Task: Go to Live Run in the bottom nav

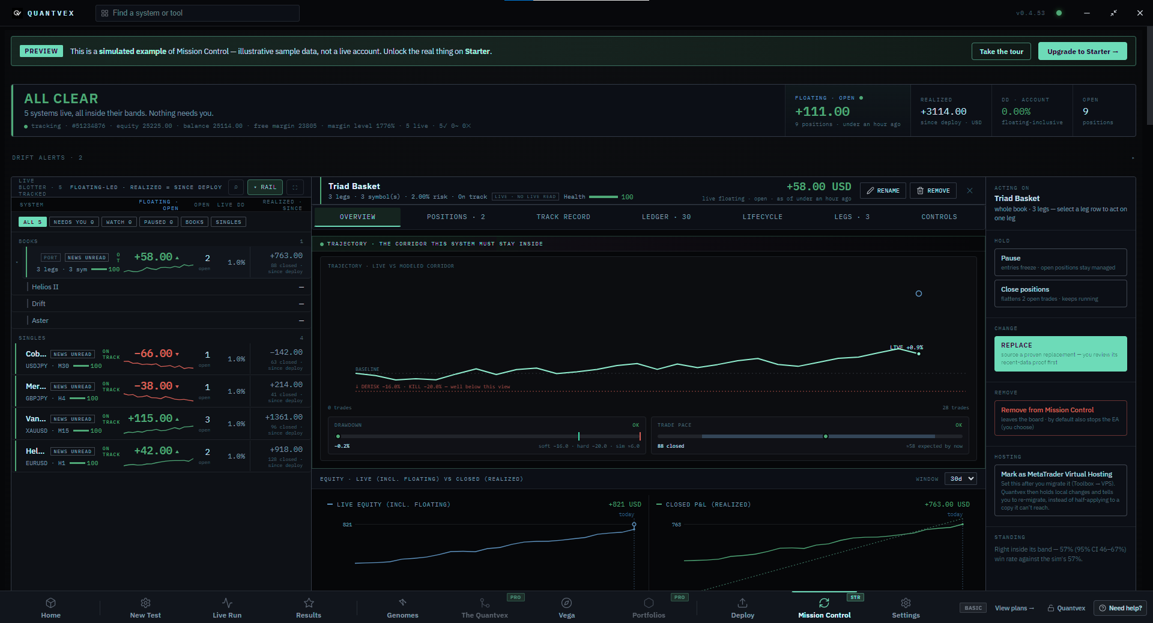Action: coord(227,607)
